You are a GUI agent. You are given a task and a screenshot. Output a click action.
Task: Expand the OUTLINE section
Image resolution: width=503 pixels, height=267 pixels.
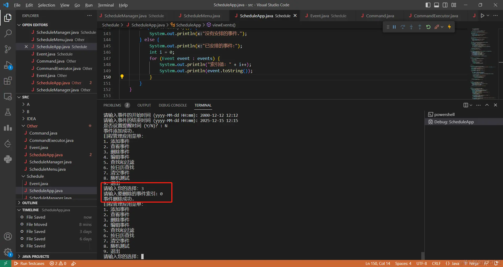pos(56,203)
